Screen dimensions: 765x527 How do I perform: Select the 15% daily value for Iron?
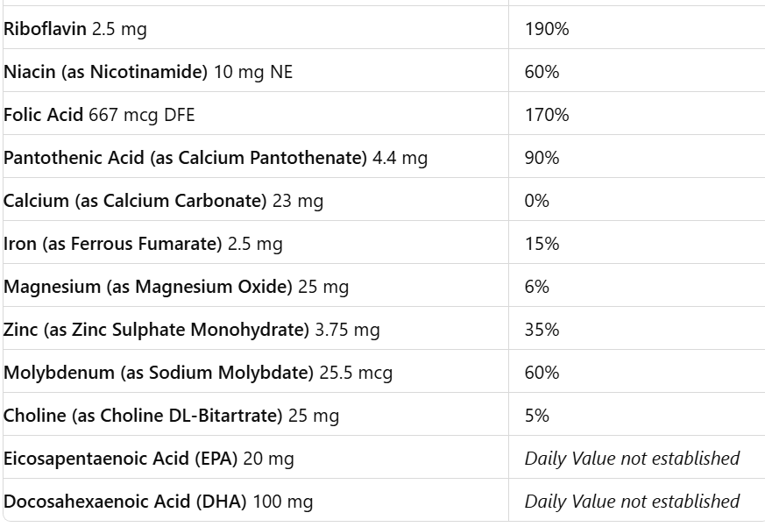pyautogui.click(x=542, y=244)
